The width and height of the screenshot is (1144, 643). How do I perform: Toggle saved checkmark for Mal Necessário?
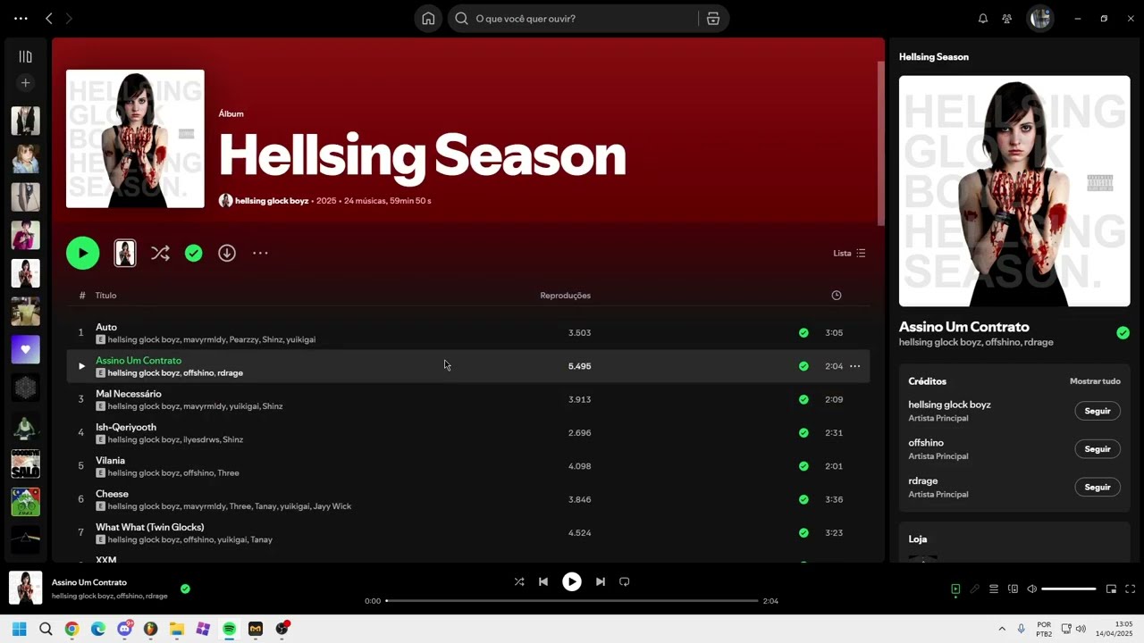803,399
